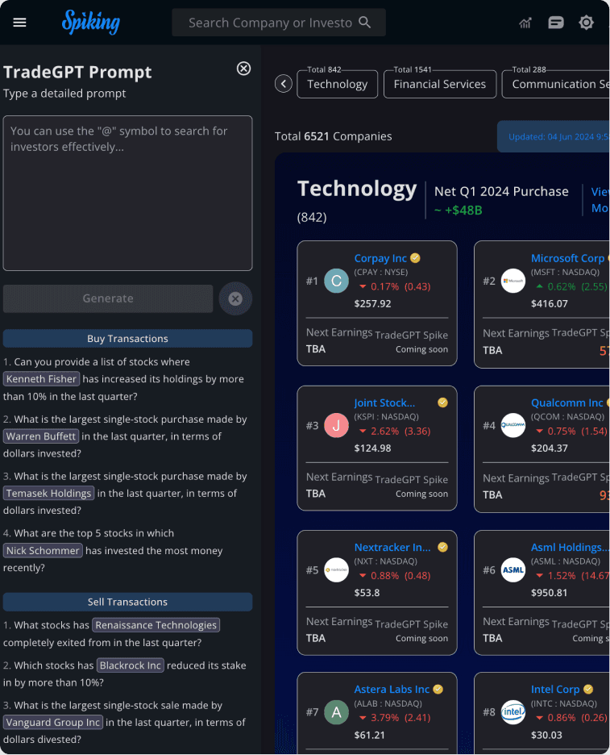Click the Microsoft price $416.07
The image size is (610, 755).
coord(549,304)
